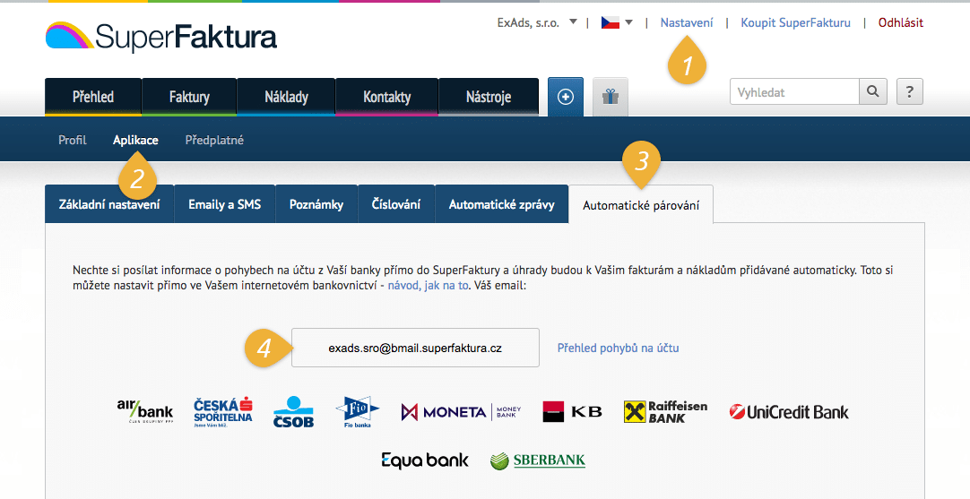This screenshot has height=499, width=970.
Task: Select the Fio banka logo
Action: [357, 412]
